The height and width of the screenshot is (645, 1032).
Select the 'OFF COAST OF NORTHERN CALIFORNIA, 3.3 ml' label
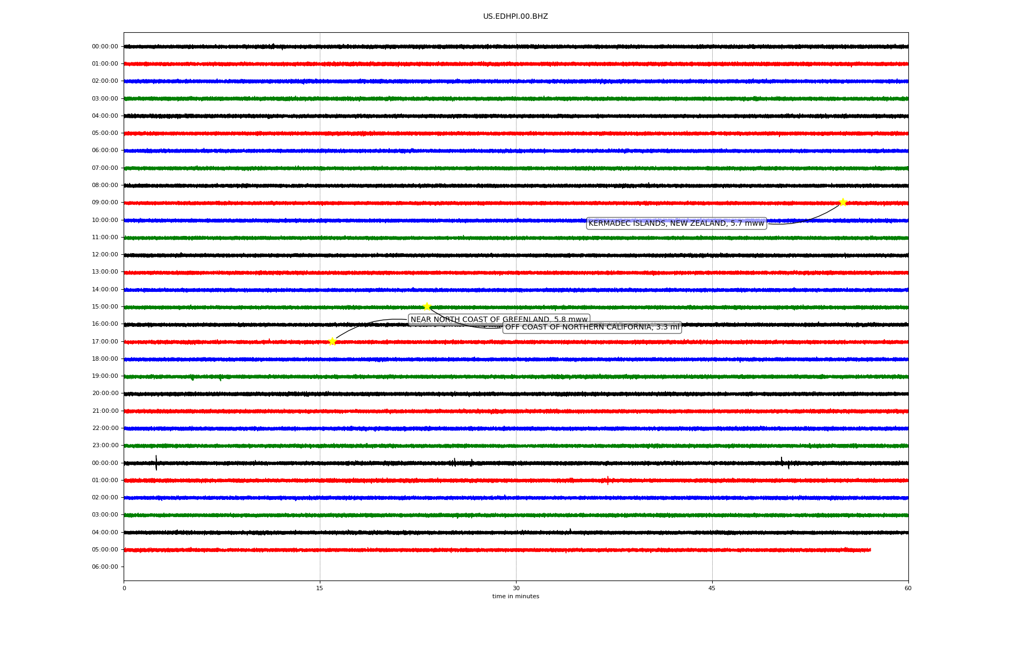click(592, 327)
